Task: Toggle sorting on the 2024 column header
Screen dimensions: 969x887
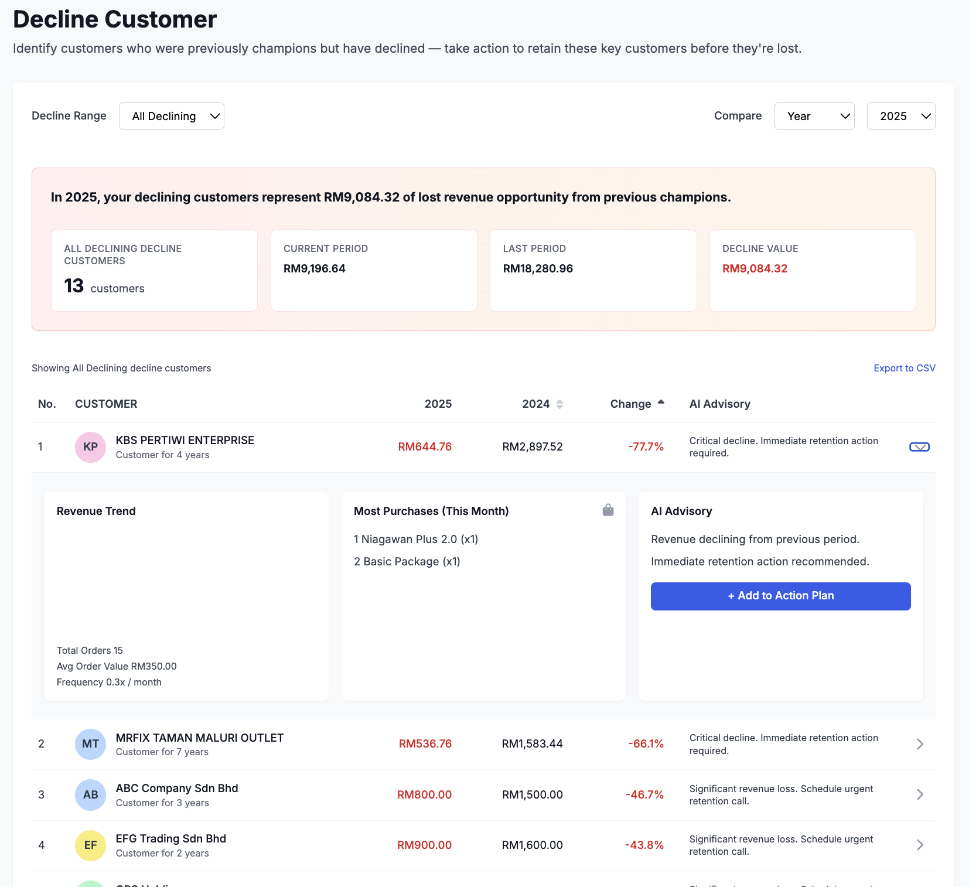Action: tap(535, 404)
